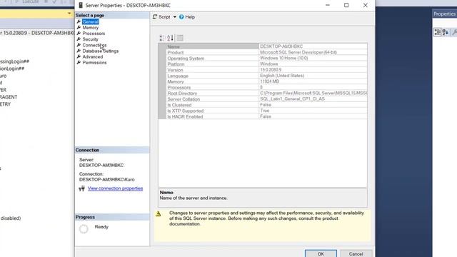Click the DESKTOP-AM3HBKC name value cell

tap(313, 46)
